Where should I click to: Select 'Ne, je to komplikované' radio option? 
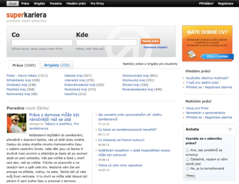pos(187,169)
